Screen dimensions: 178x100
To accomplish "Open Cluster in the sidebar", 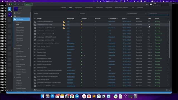I will [18, 13].
